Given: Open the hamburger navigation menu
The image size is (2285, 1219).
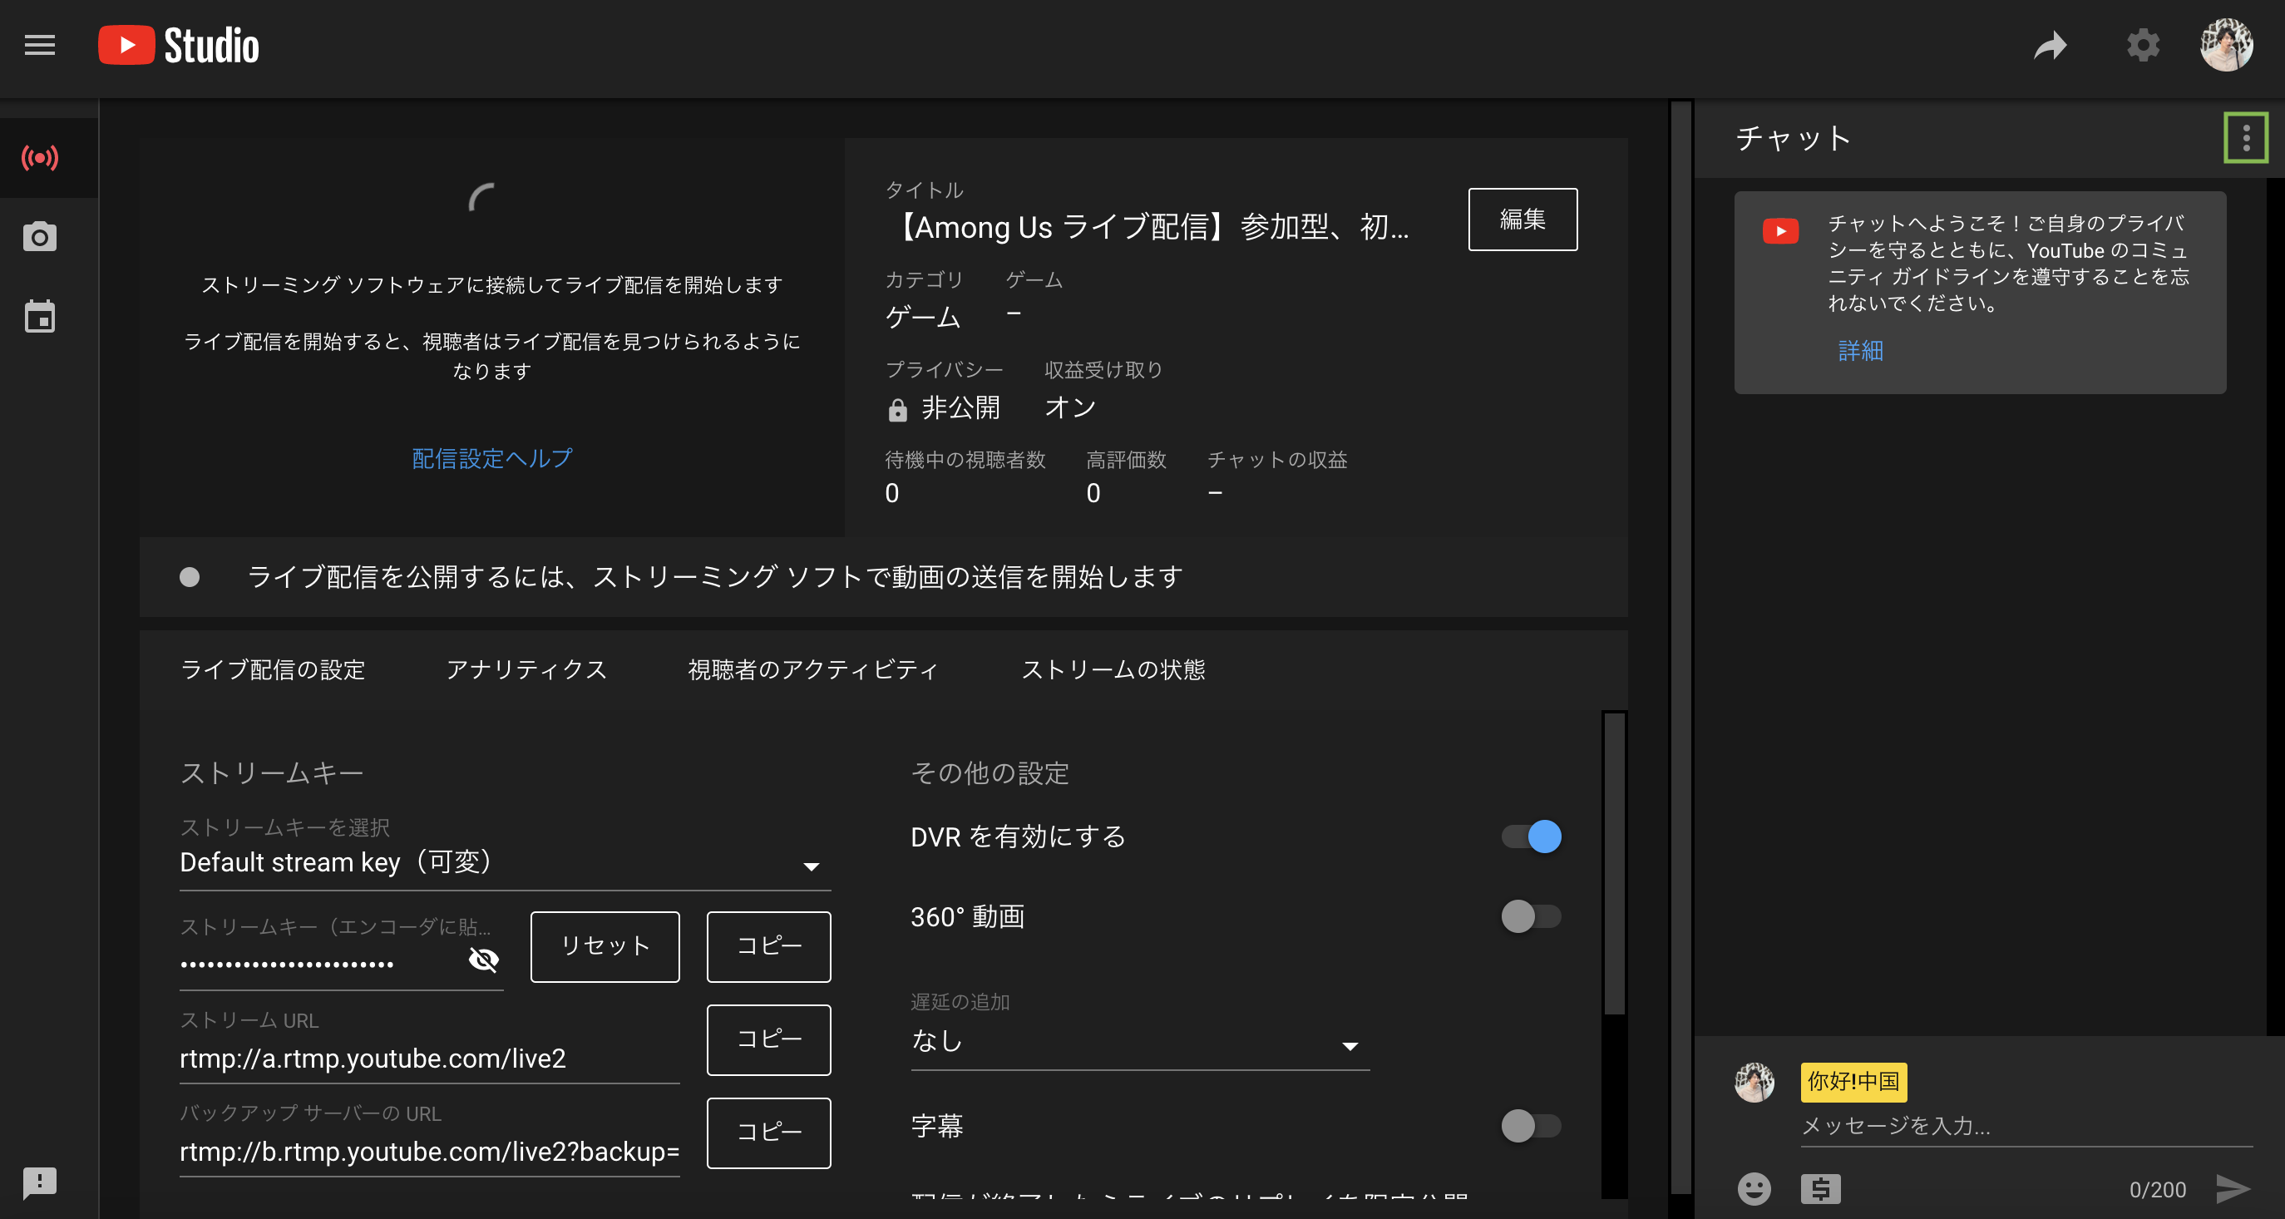Looking at the screenshot, I should 40,45.
